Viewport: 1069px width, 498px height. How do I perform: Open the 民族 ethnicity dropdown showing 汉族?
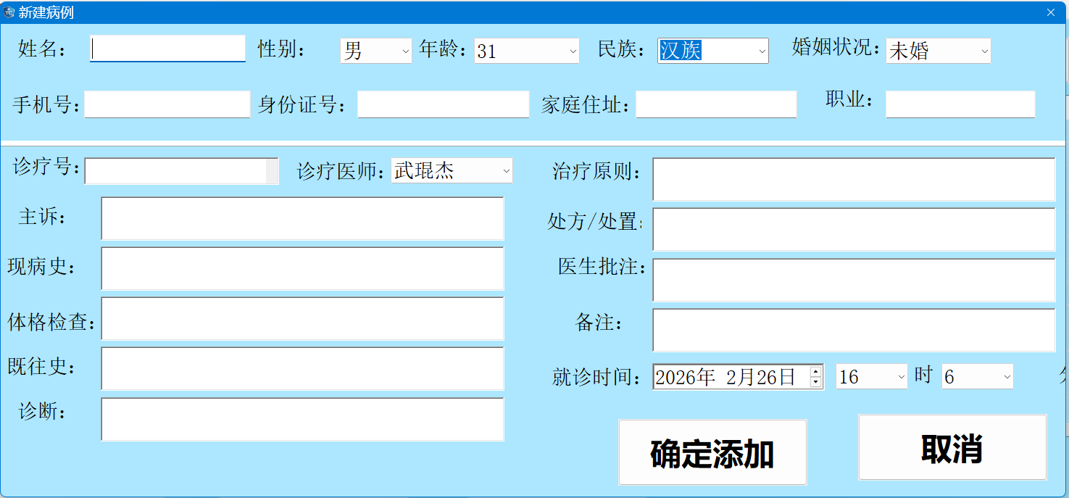[760, 51]
